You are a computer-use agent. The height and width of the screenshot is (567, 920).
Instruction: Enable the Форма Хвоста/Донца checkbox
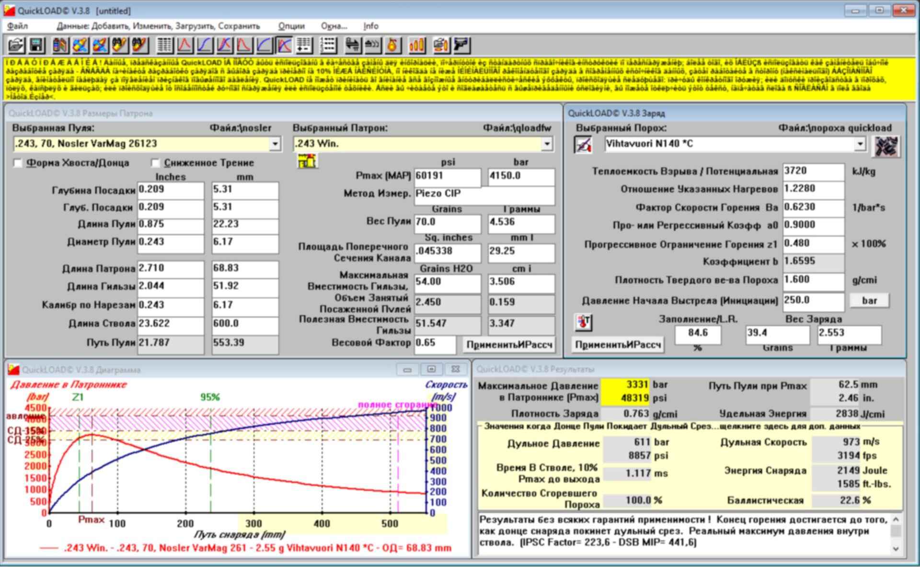click(18, 163)
